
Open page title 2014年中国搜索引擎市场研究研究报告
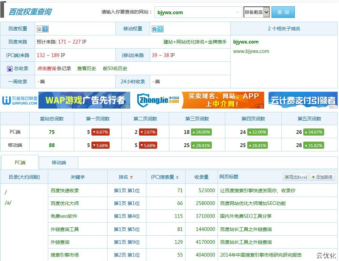pyautogui.click(x=261, y=255)
